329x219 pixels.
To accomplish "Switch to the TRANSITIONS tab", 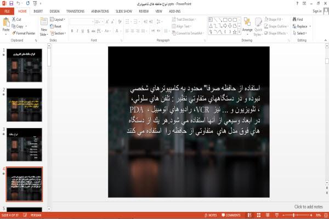I will click(x=75, y=11).
